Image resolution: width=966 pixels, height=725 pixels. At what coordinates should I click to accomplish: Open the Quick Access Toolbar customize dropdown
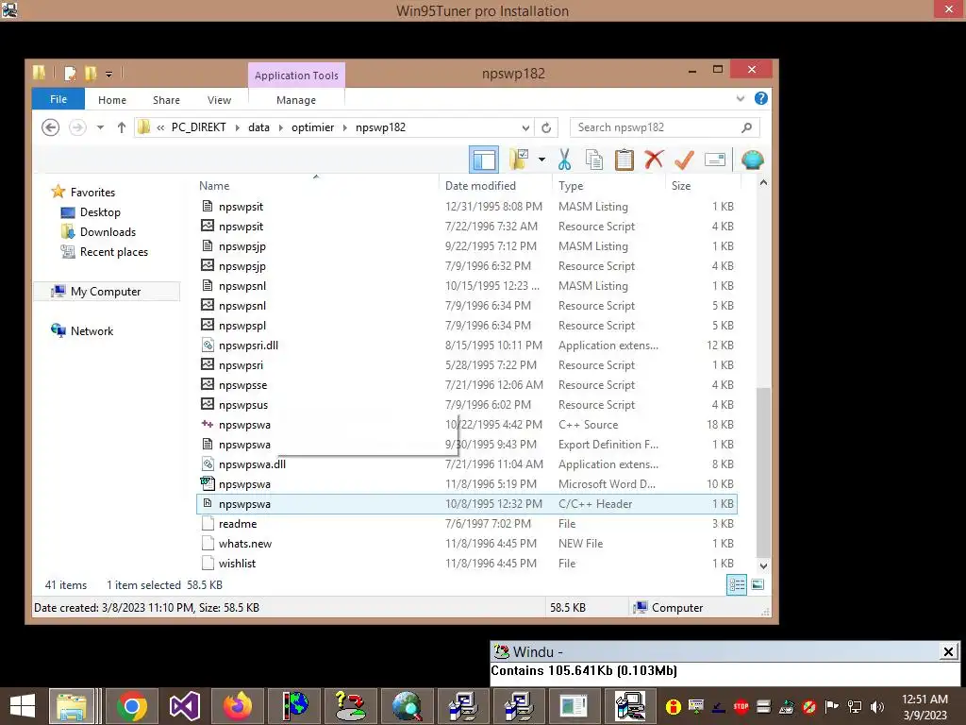(108, 74)
